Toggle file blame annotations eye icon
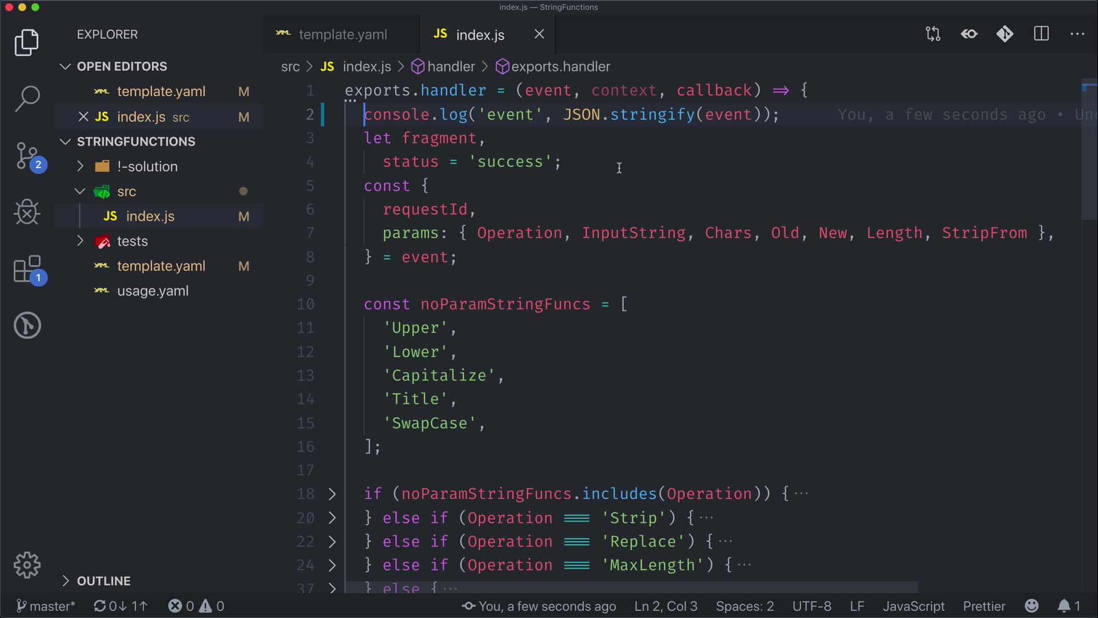The height and width of the screenshot is (618, 1098). (x=969, y=34)
